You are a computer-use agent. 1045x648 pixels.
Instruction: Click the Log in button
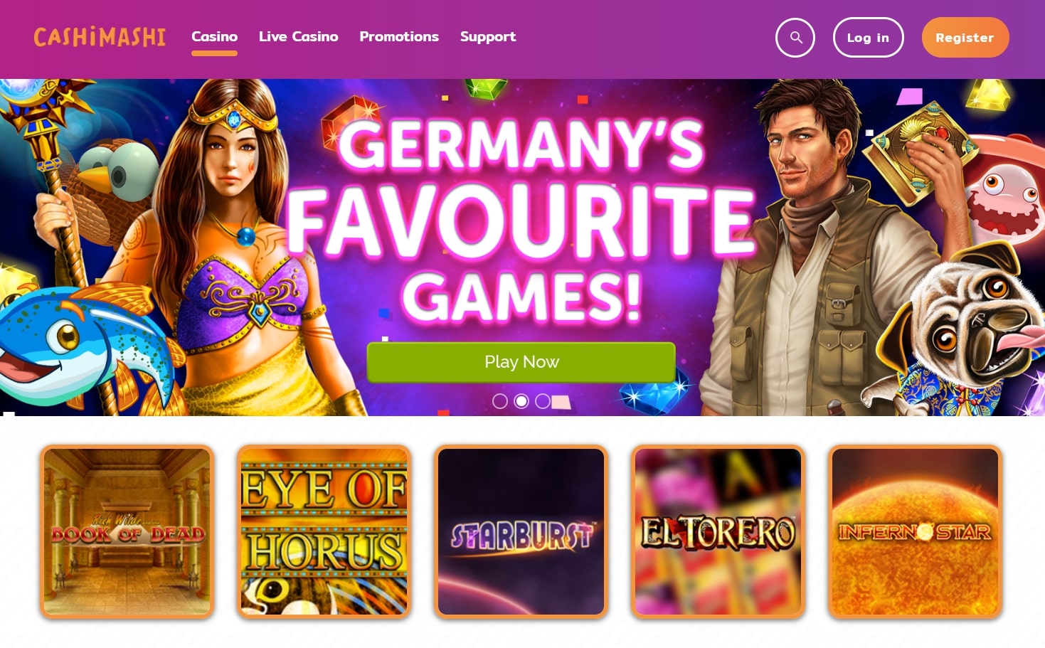coord(868,38)
